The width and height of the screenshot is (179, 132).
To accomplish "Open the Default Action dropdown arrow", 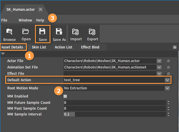I will 167,80.
